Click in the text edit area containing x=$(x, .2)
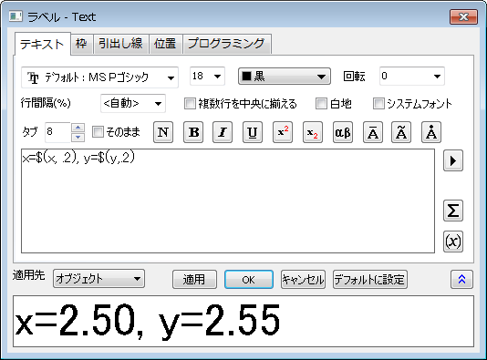Viewport: 487px width, 360px height. tap(228, 201)
